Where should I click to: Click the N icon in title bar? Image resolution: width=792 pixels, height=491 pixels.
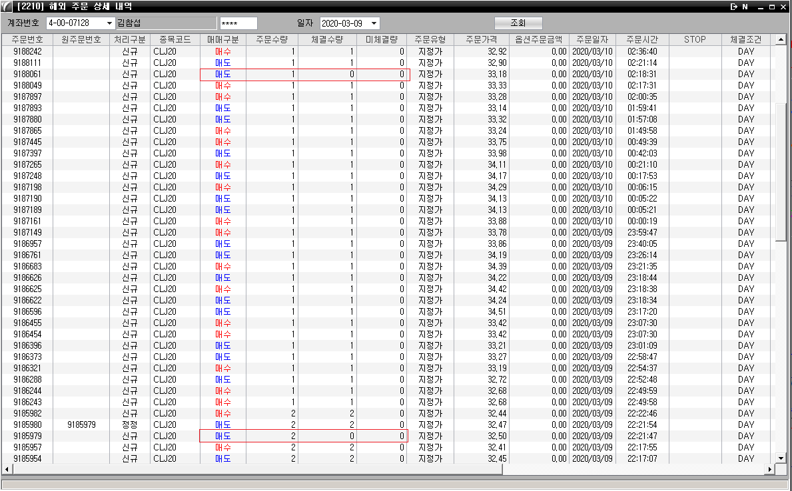(x=745, y=7)
